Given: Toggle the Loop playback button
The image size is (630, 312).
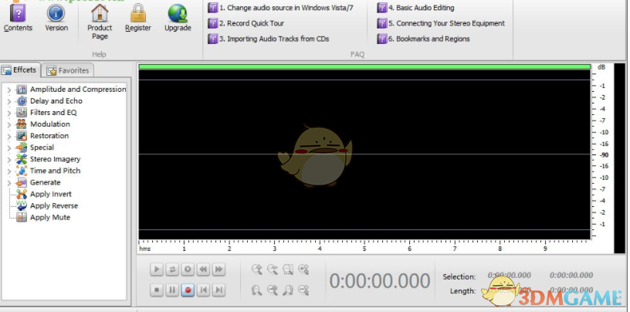Looking at the screenshot, I should point(172,269).
